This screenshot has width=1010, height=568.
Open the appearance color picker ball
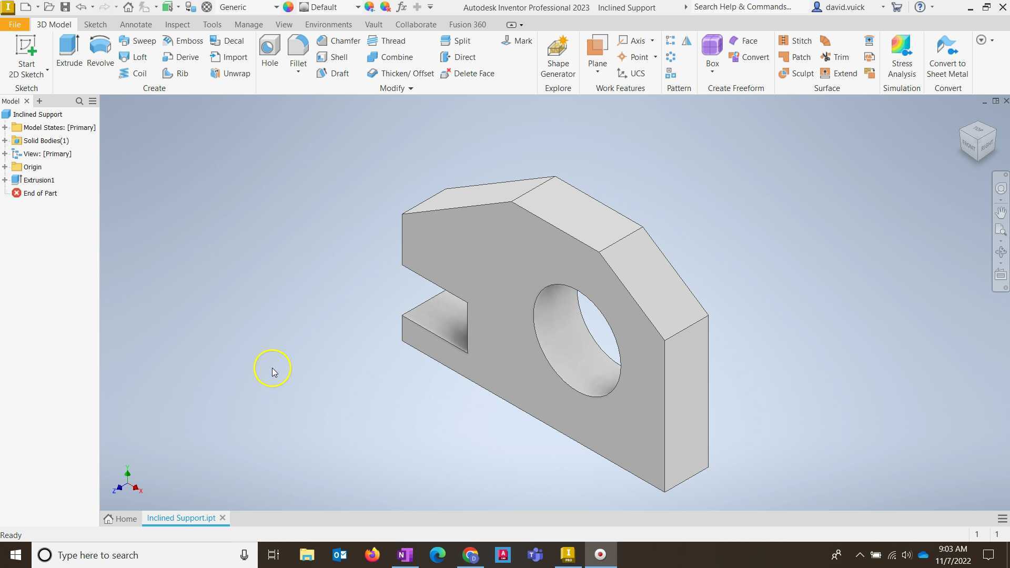tap(288, 7)
